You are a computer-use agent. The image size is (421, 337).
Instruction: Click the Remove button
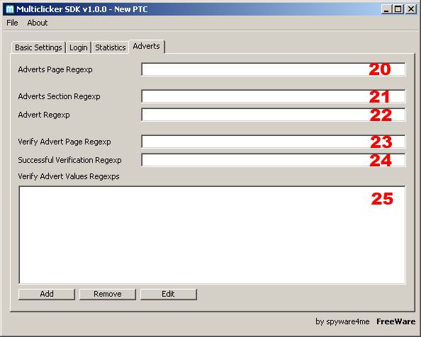[108, 294]
